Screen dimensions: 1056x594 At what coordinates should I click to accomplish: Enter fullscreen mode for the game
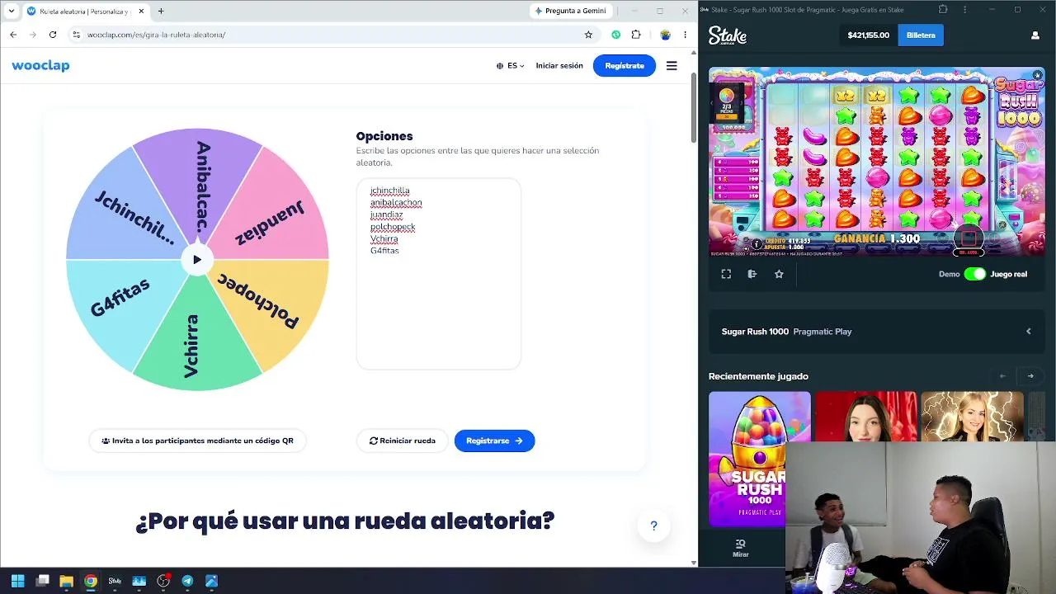pos(726,274)
